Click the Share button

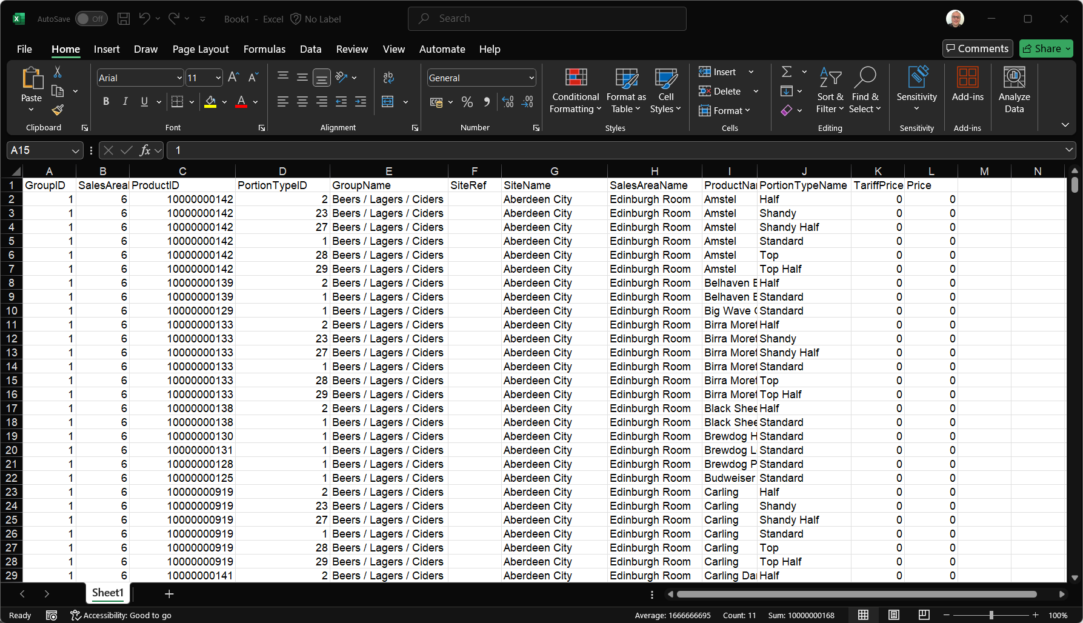1042,48
